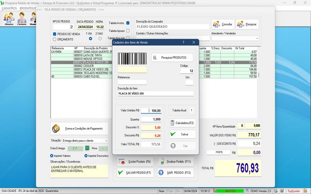This screenshot has height=194, width=311.
Task: Open the CADASTROS menu
Action: pyautogui.click(x=9, y=8)
